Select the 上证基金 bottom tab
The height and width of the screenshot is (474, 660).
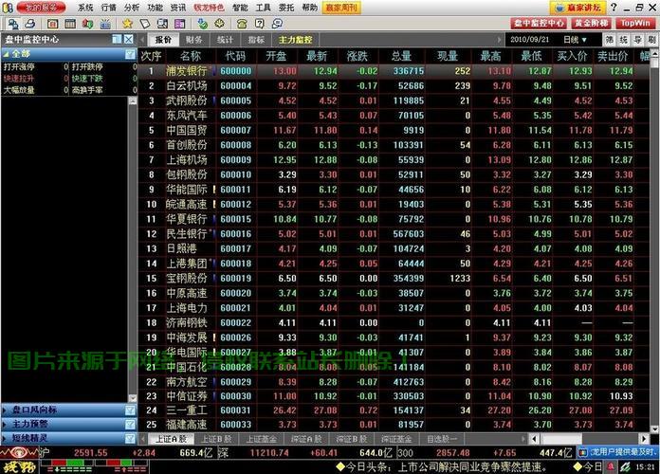click(261, 439)
